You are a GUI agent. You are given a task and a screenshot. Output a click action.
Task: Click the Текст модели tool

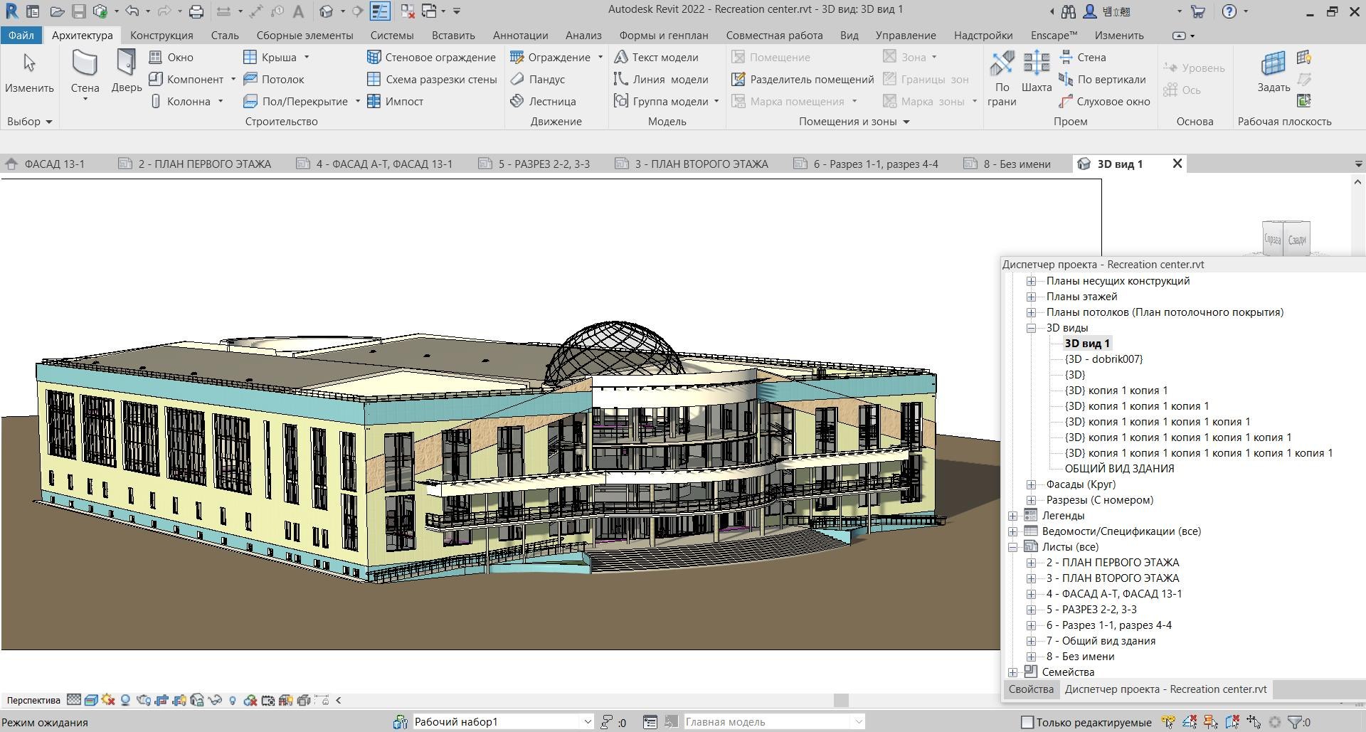coord(656,57)
